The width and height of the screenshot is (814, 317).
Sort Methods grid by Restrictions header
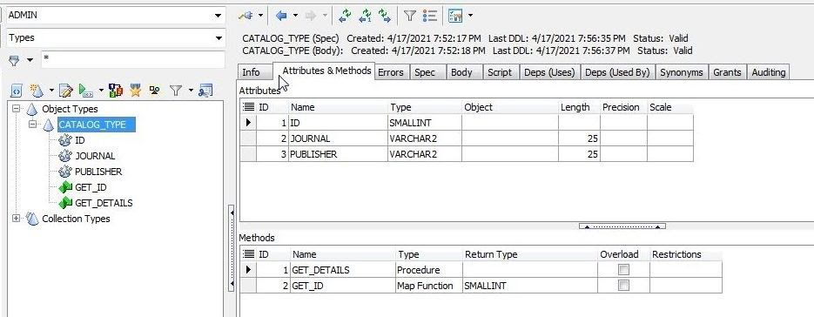(x=686, y=254)
